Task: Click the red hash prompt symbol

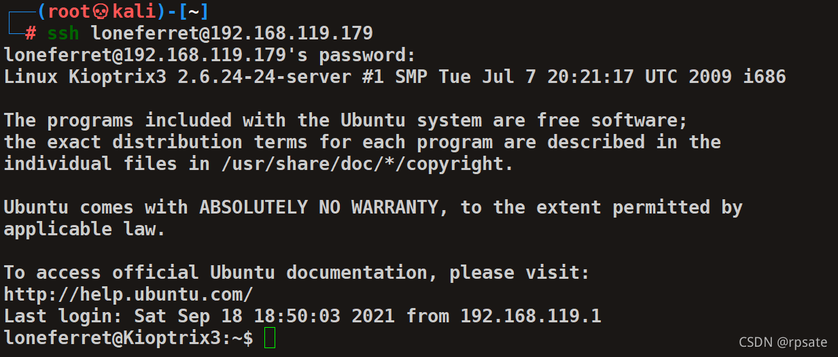Action: (31, 33)
